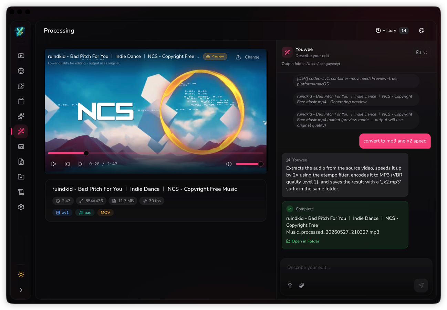Open in Folder link for output file

point(303,241)
